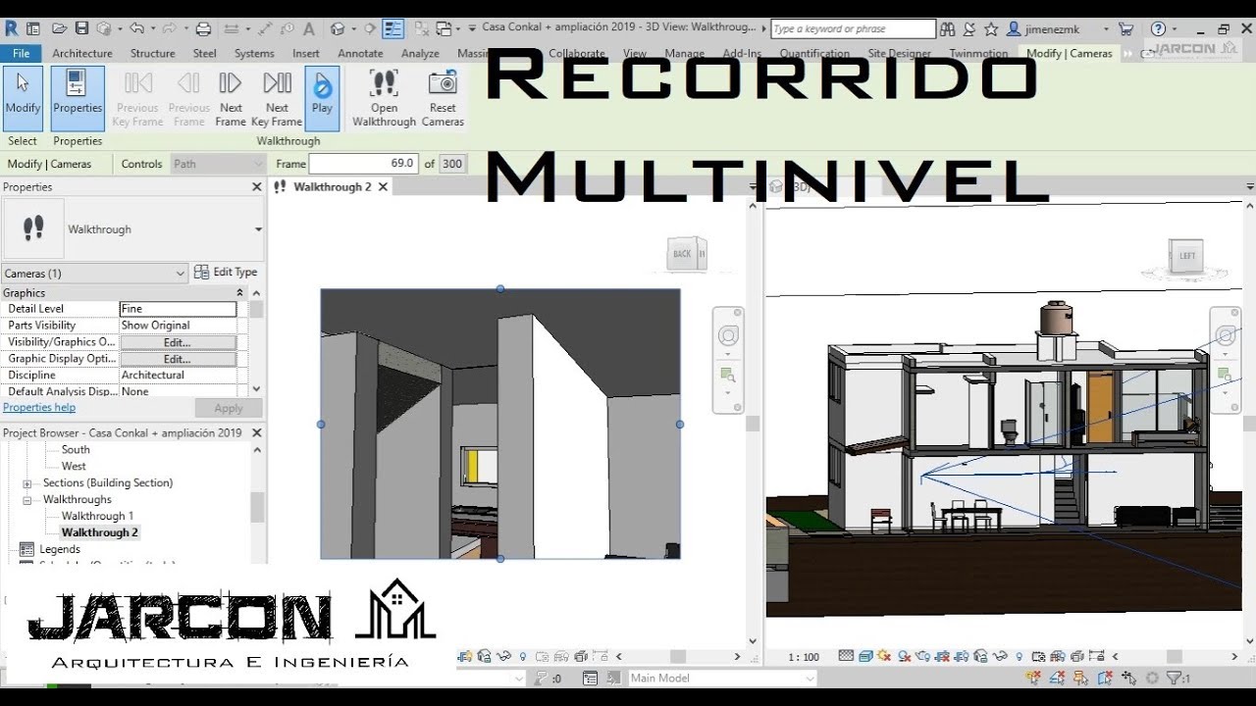Screen dimensions: 1256x706
Task: Click the Switch Windows icon
Action: click(444, 29)
